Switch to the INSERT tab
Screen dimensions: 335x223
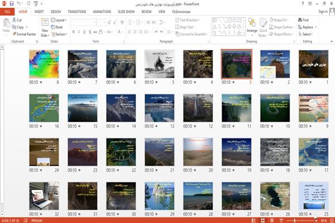click(39, 12)
